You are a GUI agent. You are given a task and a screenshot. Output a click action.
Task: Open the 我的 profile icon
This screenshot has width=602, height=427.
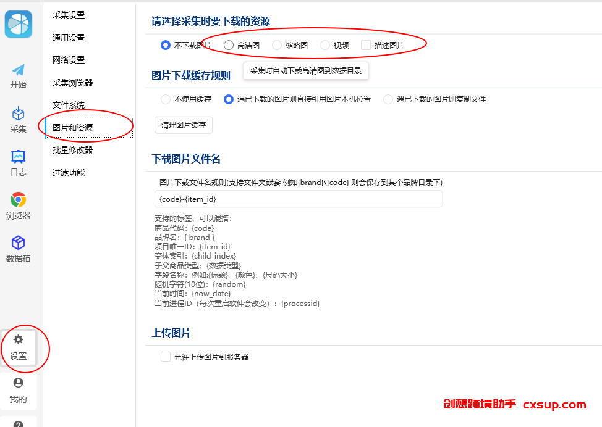pyautogui.click(x=18, y=383)
